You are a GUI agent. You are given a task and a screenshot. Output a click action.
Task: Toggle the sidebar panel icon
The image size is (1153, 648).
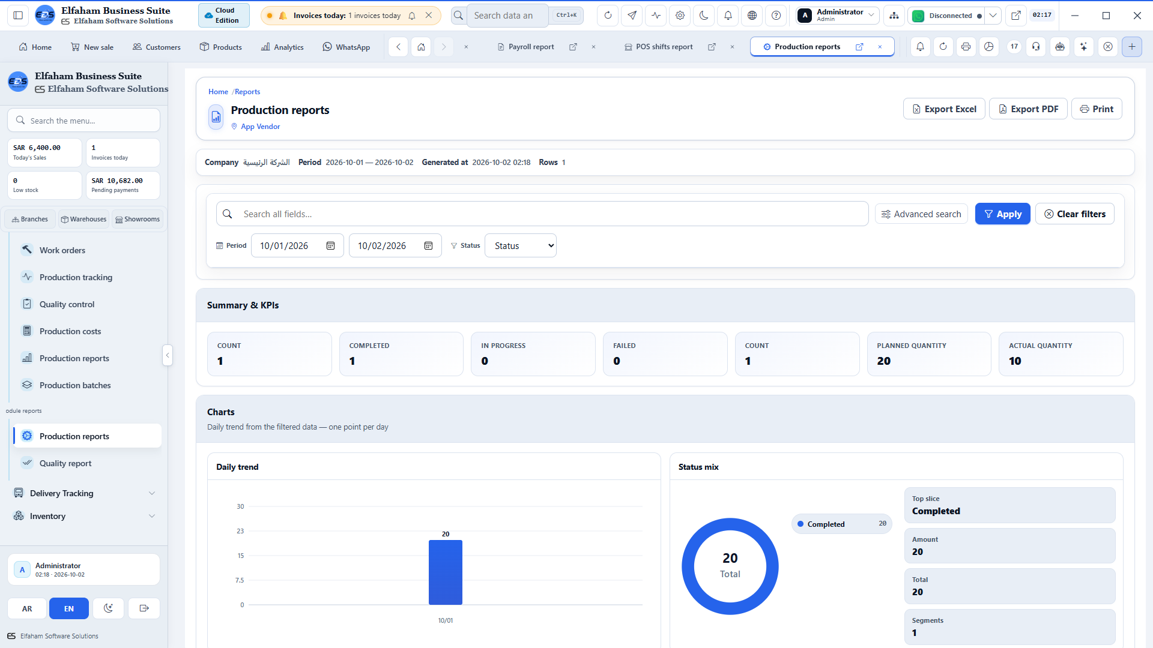coord(18,16)
